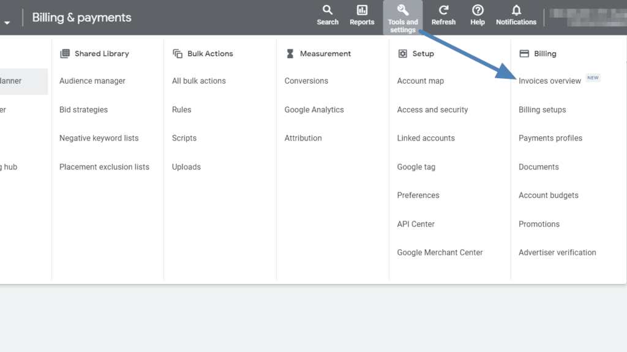Open the Invoices overview link
The width and height of the screenshot is (627, 352).
pyautogui.click(x=549, y=80)
